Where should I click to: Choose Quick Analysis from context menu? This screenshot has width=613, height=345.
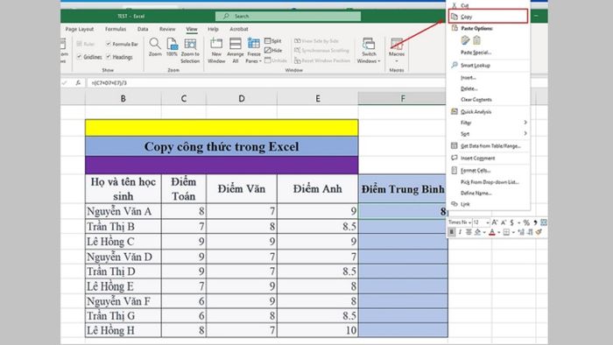click(x=476, y=112)
